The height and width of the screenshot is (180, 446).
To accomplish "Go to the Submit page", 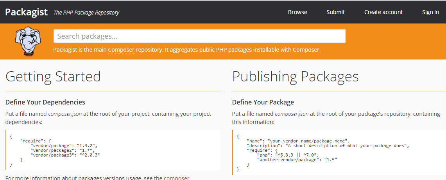I will click(335, 12).
